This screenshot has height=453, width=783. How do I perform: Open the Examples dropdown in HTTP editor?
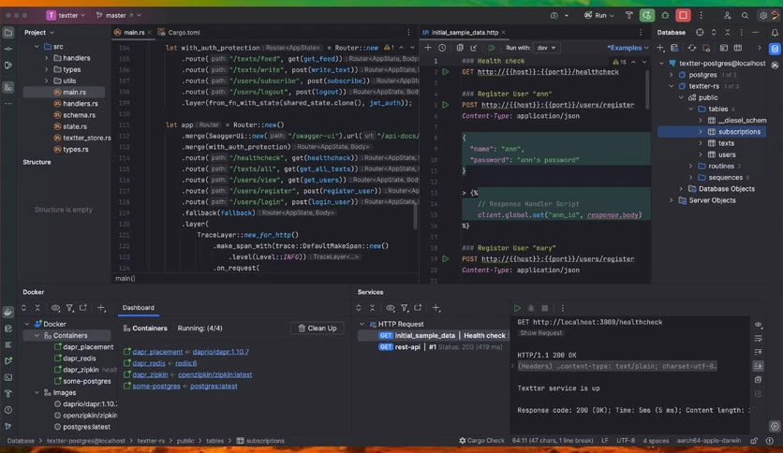pyautogui.click(x=628, y=48)
